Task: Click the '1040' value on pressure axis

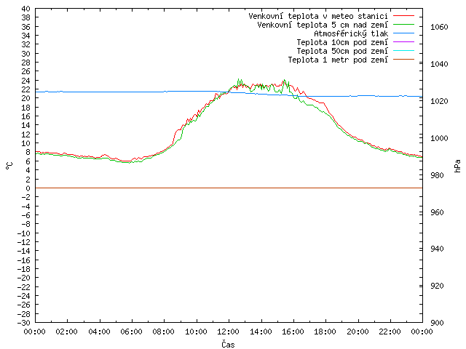Action: (x=439, y=64)
